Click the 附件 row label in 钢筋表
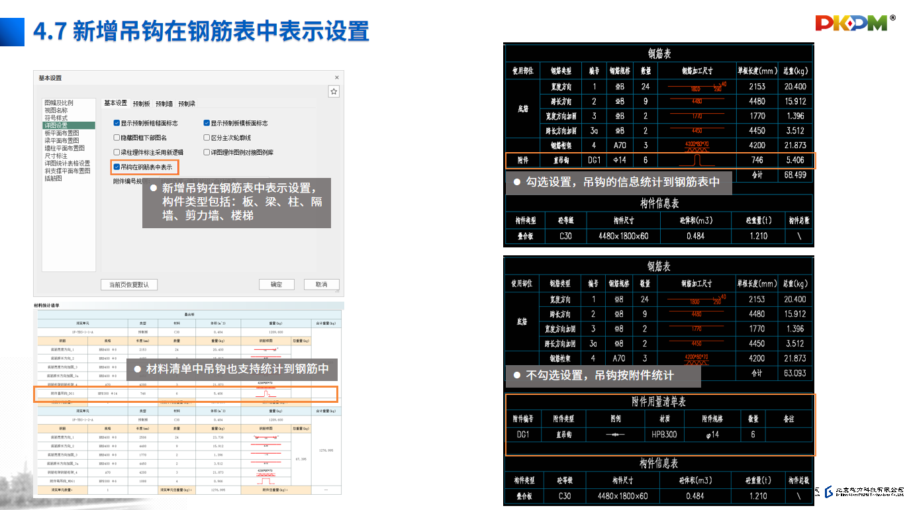Image resolution: width=911 pixels, height=510 pixels. (x=523, y=160)
